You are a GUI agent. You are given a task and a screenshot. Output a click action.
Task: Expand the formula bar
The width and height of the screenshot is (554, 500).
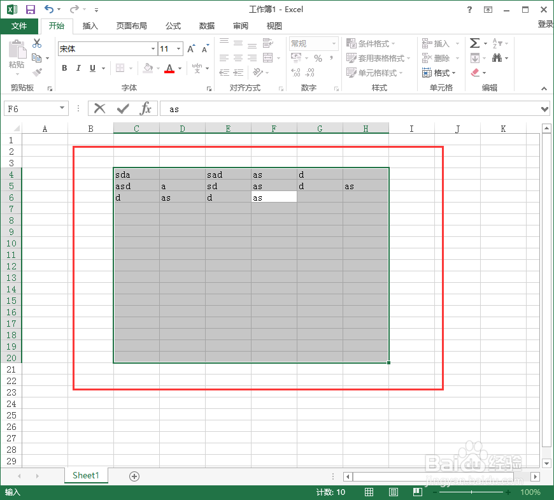pos(544,109)
